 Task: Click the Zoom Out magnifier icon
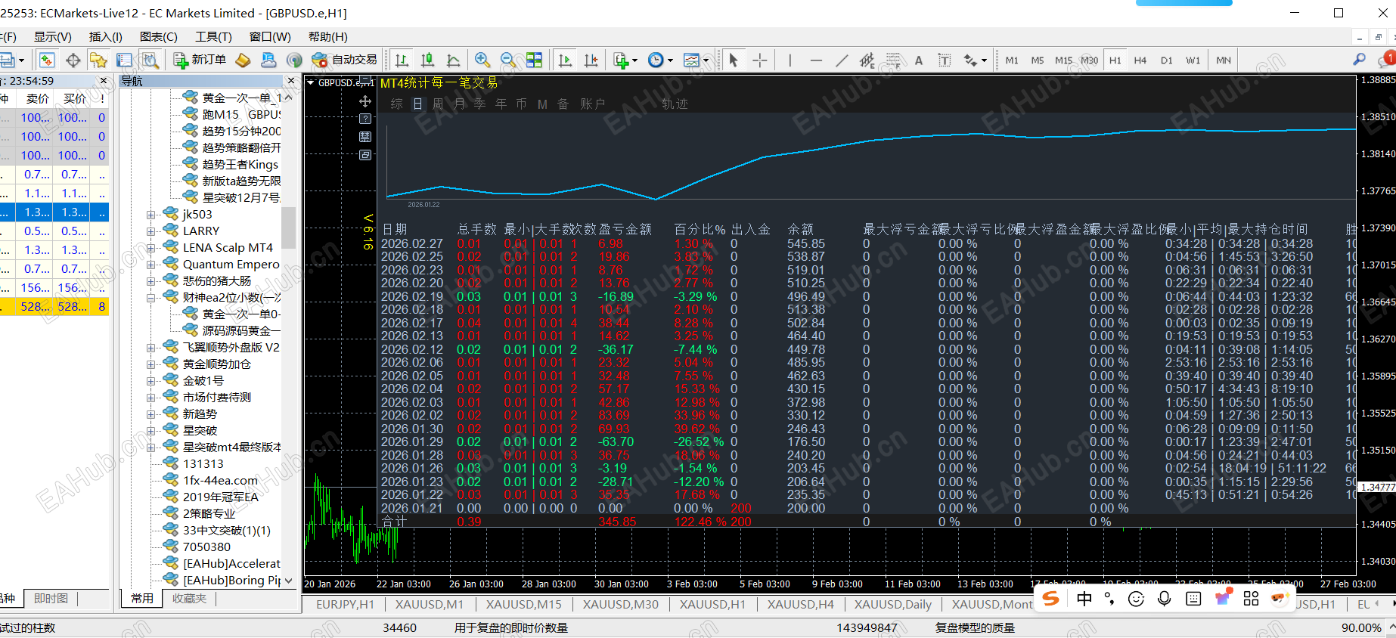(x=508, y=60)
